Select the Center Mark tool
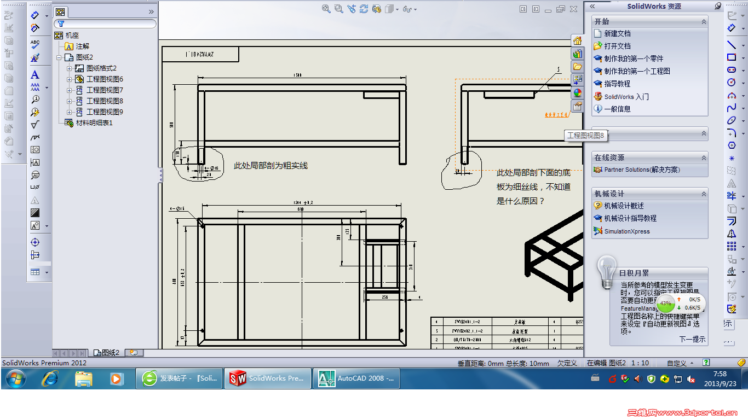Image resolution: width=748 pixels, height=420 pixels. point(35,242)
